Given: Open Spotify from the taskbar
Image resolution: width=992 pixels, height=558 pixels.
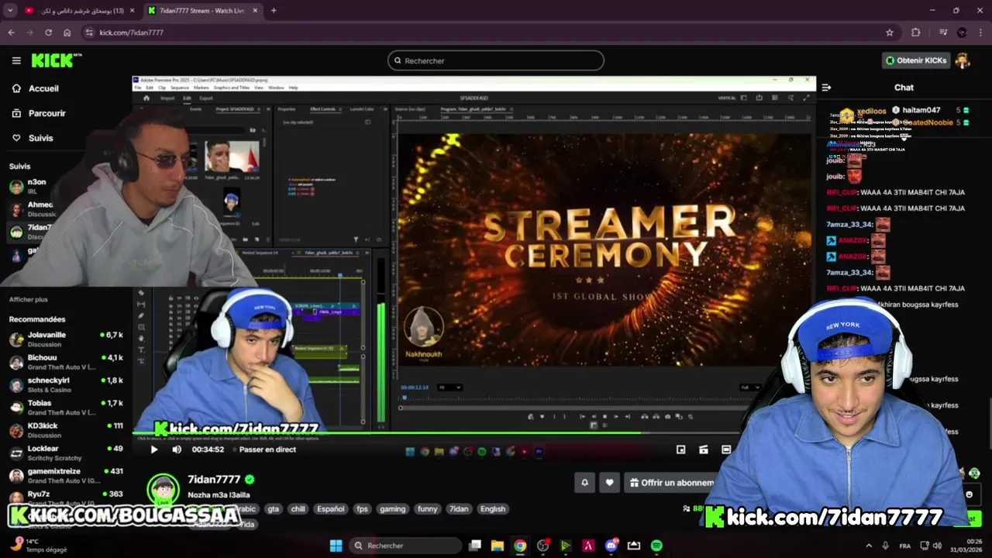Looking at the screenshot, I should tap(656, 546).
